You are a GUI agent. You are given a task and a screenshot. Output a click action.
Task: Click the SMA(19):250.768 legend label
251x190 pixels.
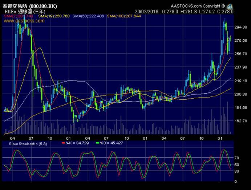(x=54, y=16)
